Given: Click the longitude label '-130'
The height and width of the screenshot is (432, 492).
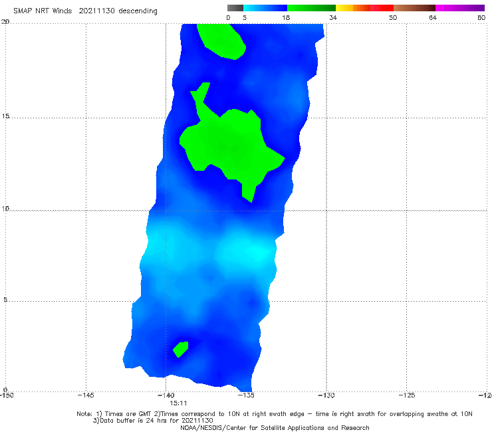Looking at the screenshot, I should [x=326, y=395].
